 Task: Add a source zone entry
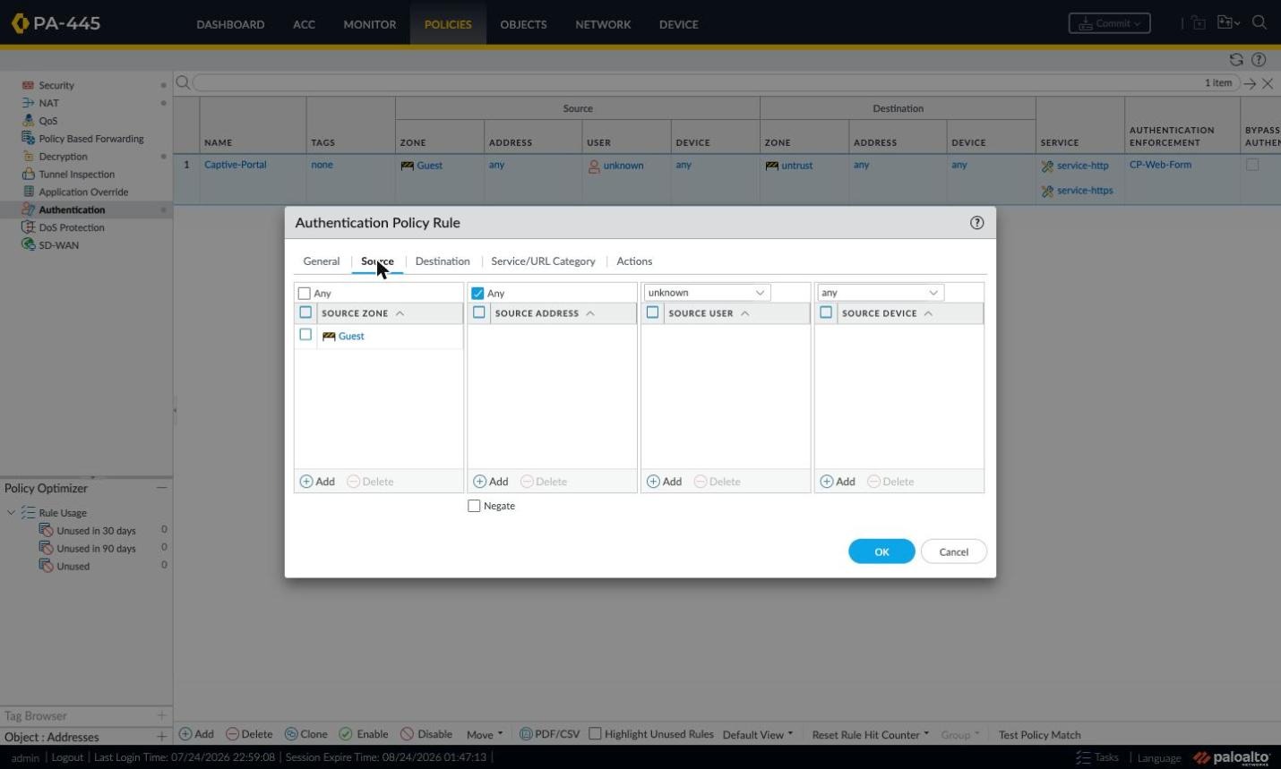317,482
